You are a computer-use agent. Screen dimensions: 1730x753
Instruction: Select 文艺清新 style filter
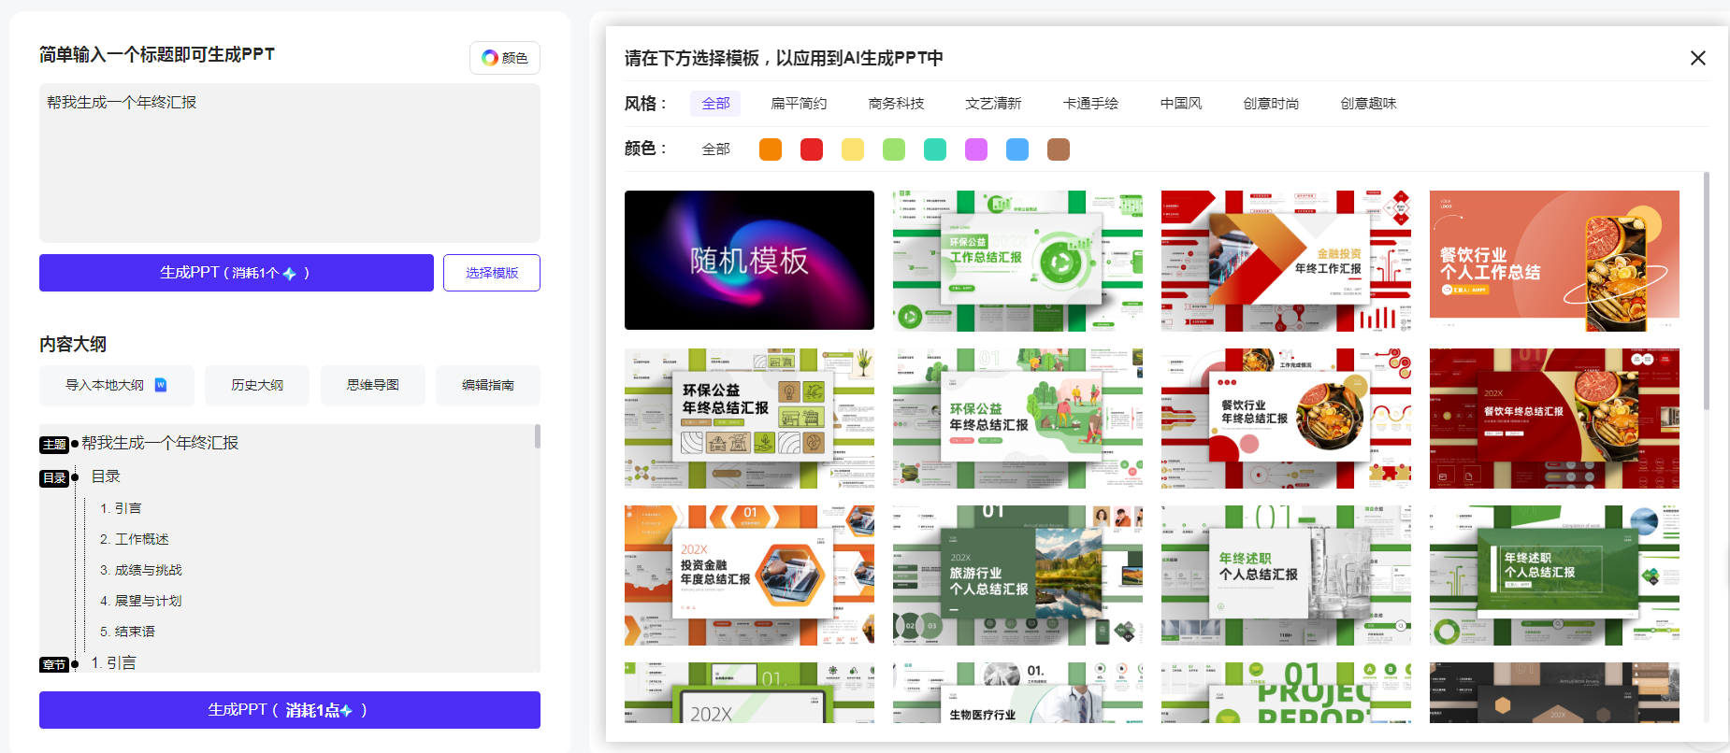[x=993, y=104]
